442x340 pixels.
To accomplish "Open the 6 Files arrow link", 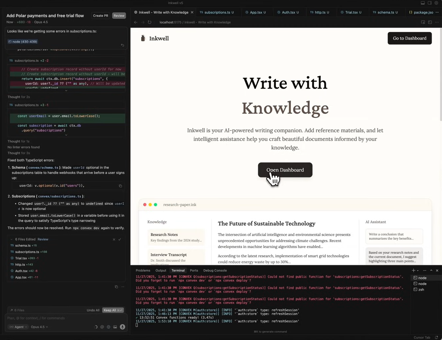I will (x=17, y=310).
